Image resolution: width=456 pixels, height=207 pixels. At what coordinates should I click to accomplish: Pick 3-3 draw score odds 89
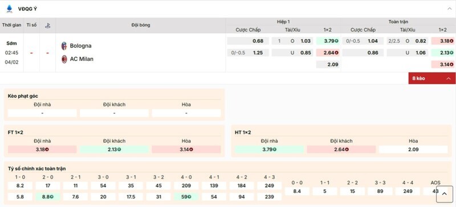(x=380, y=191)
